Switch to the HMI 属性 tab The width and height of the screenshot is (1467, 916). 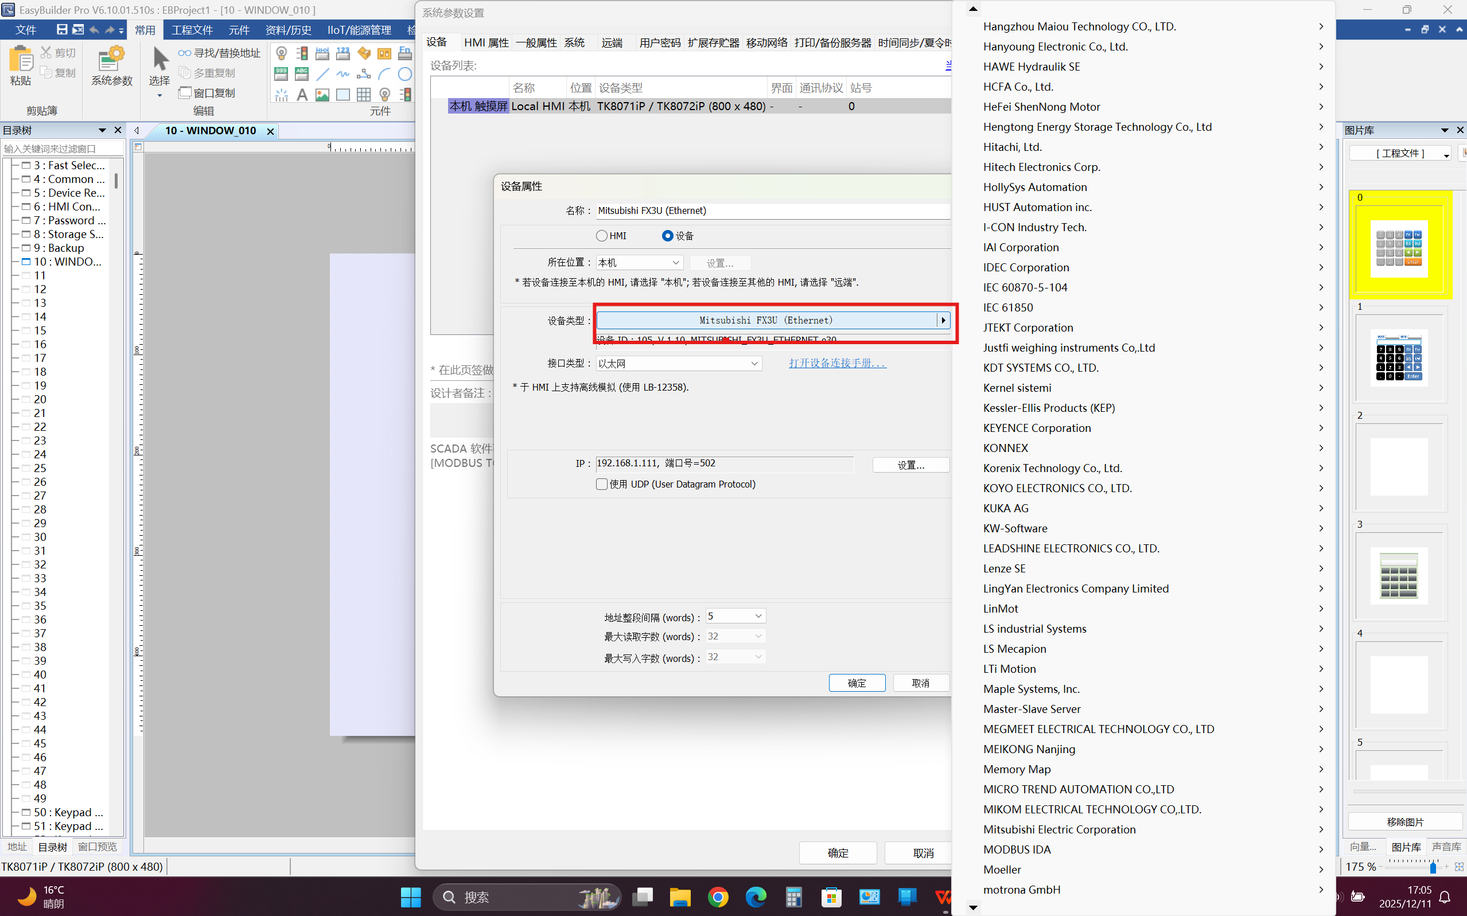(486, 42)
